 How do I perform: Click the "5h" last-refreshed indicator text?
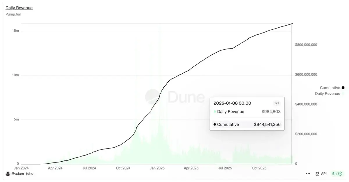point(334,174)
